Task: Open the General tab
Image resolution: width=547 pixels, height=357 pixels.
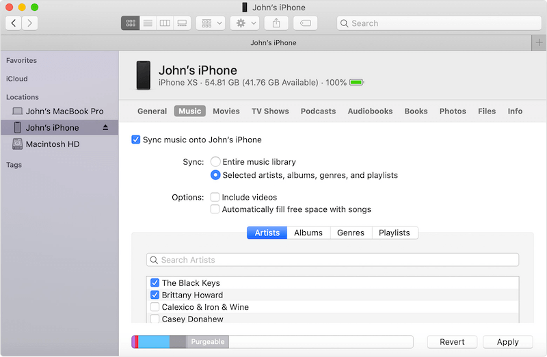Action: [x=152, y=111]
